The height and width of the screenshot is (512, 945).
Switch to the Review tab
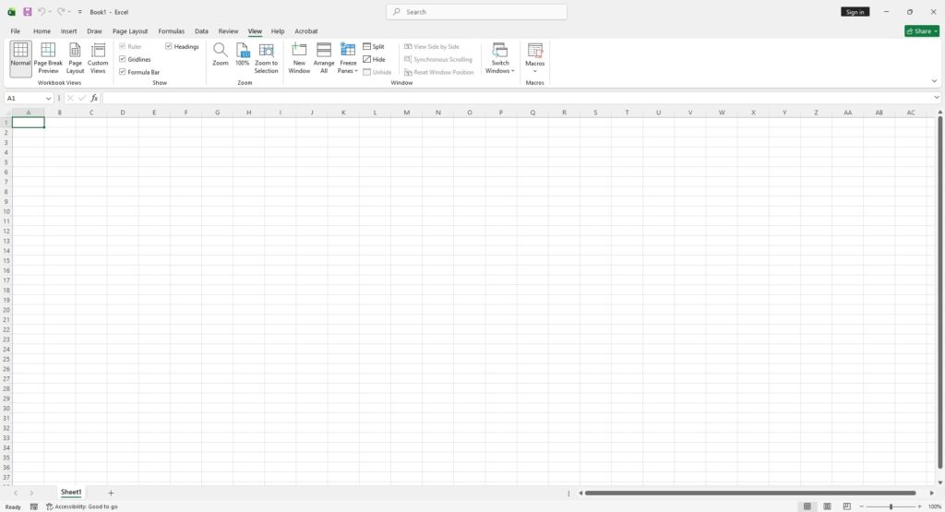[228, 30]
